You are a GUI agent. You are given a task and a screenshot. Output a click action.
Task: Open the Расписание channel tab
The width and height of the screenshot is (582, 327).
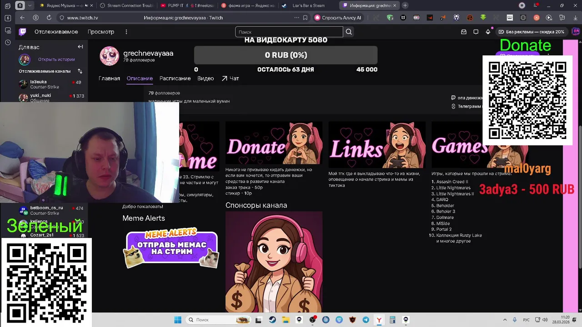pyautogui.click(x=175, y=78)
